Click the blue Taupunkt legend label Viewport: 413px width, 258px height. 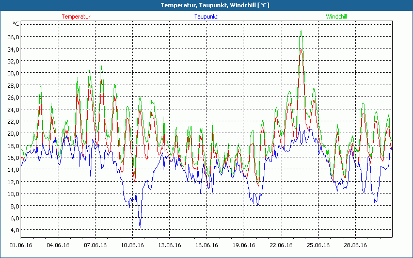click(x=205, y=17)
